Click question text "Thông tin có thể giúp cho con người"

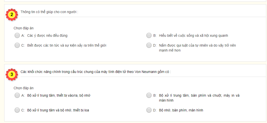pyautogui.click(x=50, y=12)
